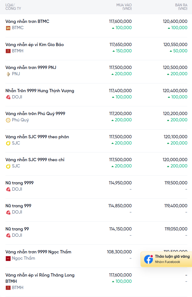Click the MUA VÀO (VND) column header
Viewport: 192px width, 297px height.
[x=124, y=7]
